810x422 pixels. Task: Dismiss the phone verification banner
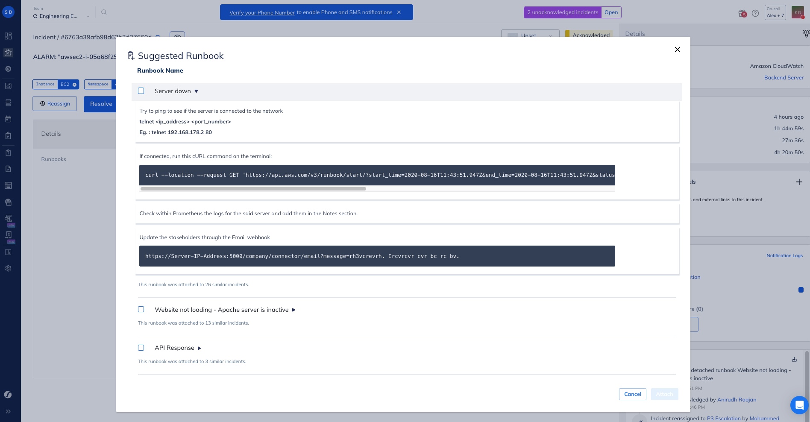point(399,12)
